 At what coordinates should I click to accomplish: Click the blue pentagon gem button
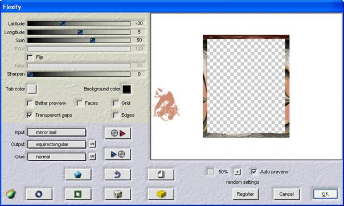click(x=78, y=175)
